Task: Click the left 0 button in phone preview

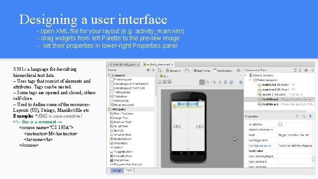Action: [x=177, y=126]
